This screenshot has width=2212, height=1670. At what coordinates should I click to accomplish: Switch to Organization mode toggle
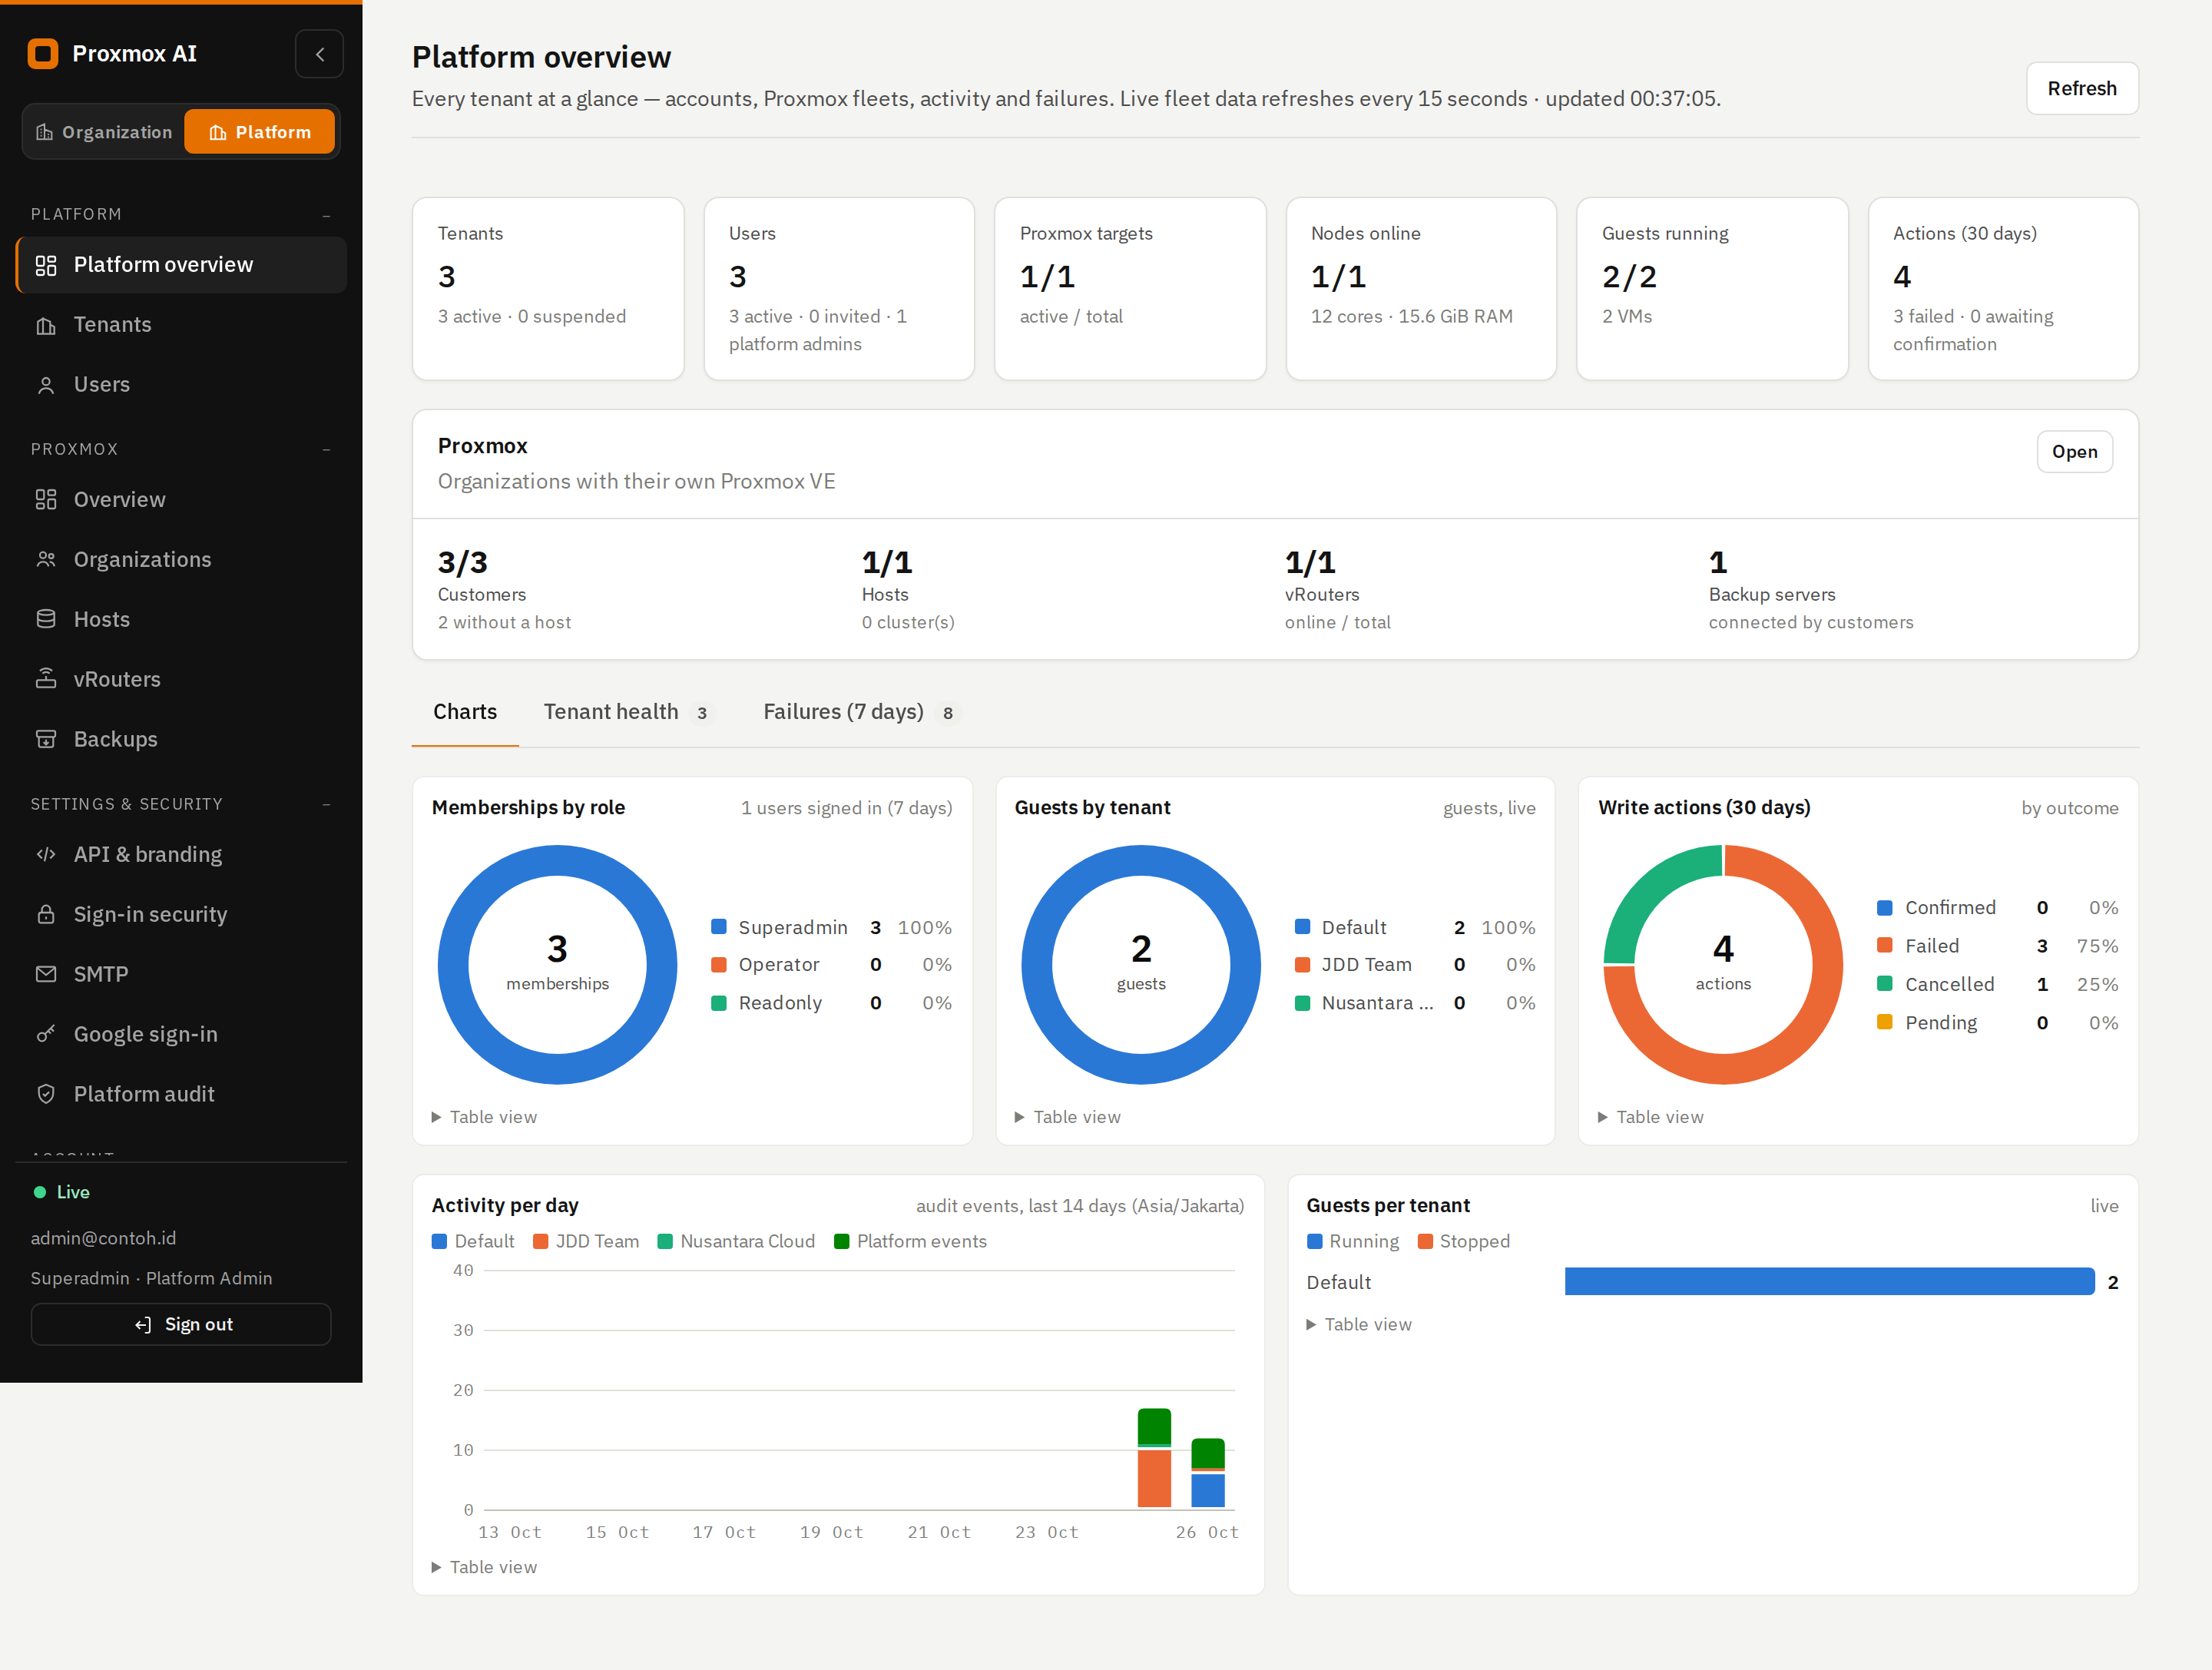104,132
